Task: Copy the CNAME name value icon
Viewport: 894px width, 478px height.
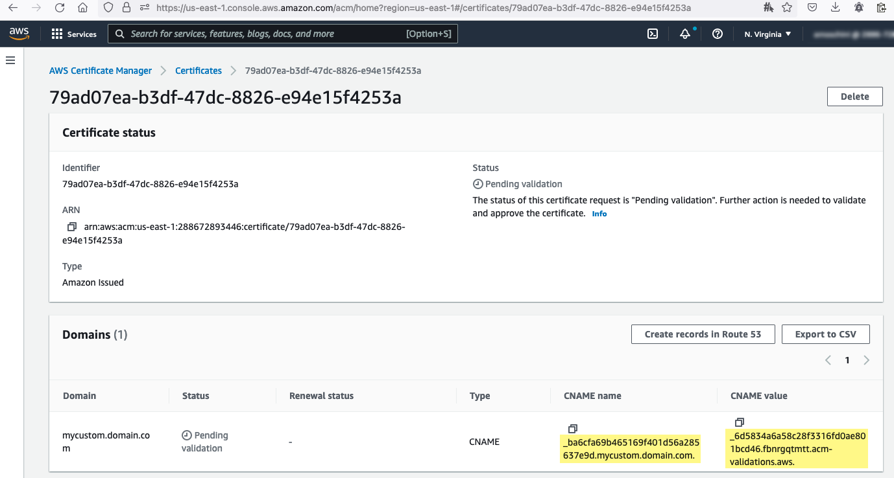Action: click(x=572, y=429)
